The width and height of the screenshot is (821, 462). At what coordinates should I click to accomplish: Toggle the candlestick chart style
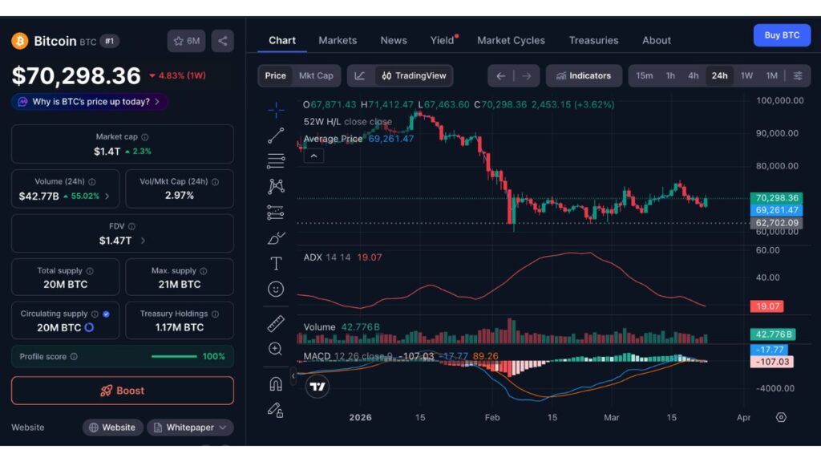pos(360,75)
